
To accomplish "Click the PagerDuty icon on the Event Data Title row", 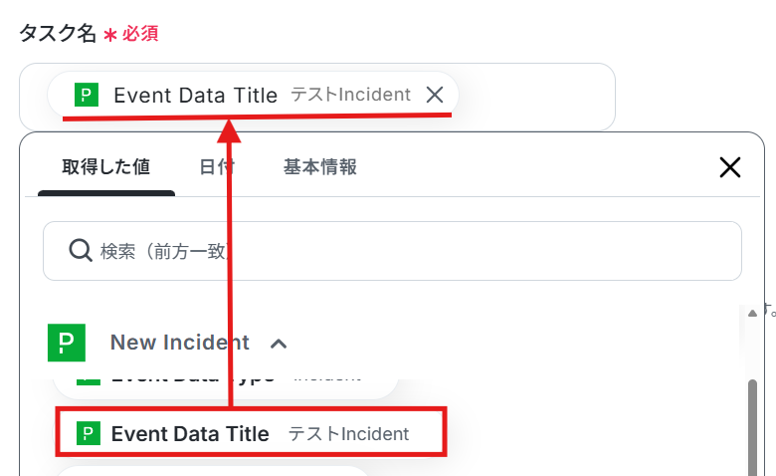I will pos(89,433).
